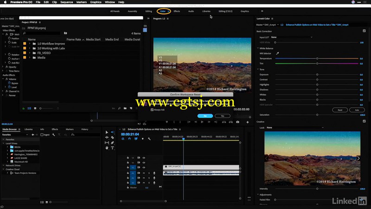This screenshot has width=371, height=209.
Task: Open the Libraries tab beside Media Browser
Action: click(x=29, y=129)
